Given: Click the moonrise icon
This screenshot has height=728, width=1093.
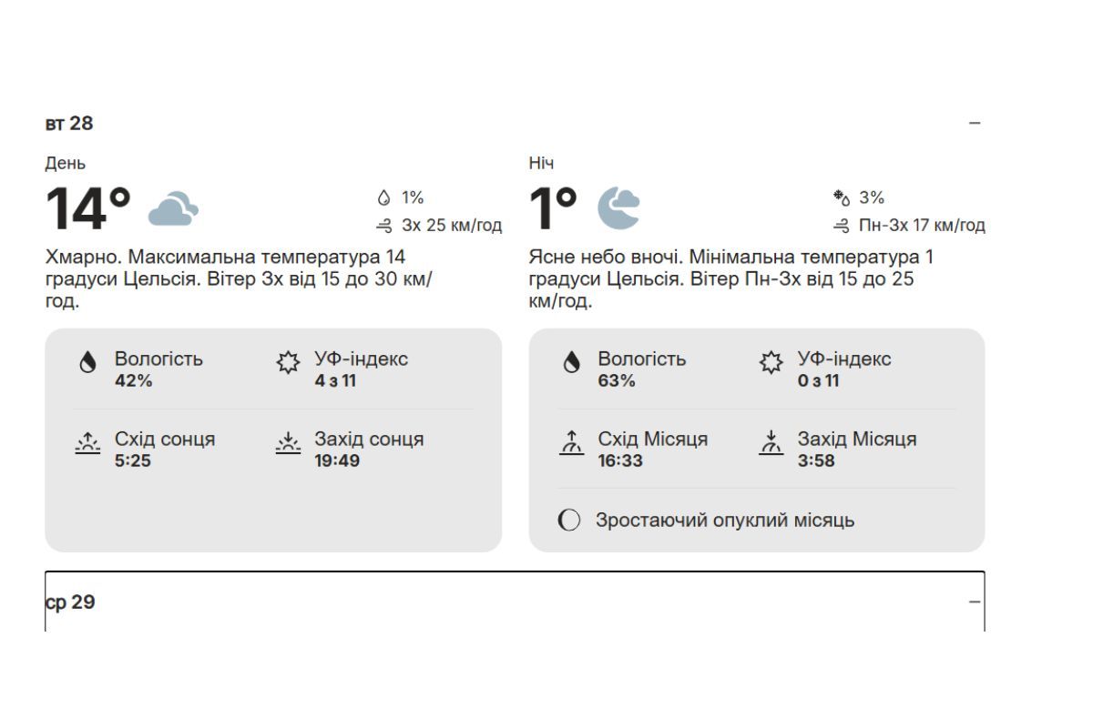Looking at the screenshot, I should tap(571, 444).
